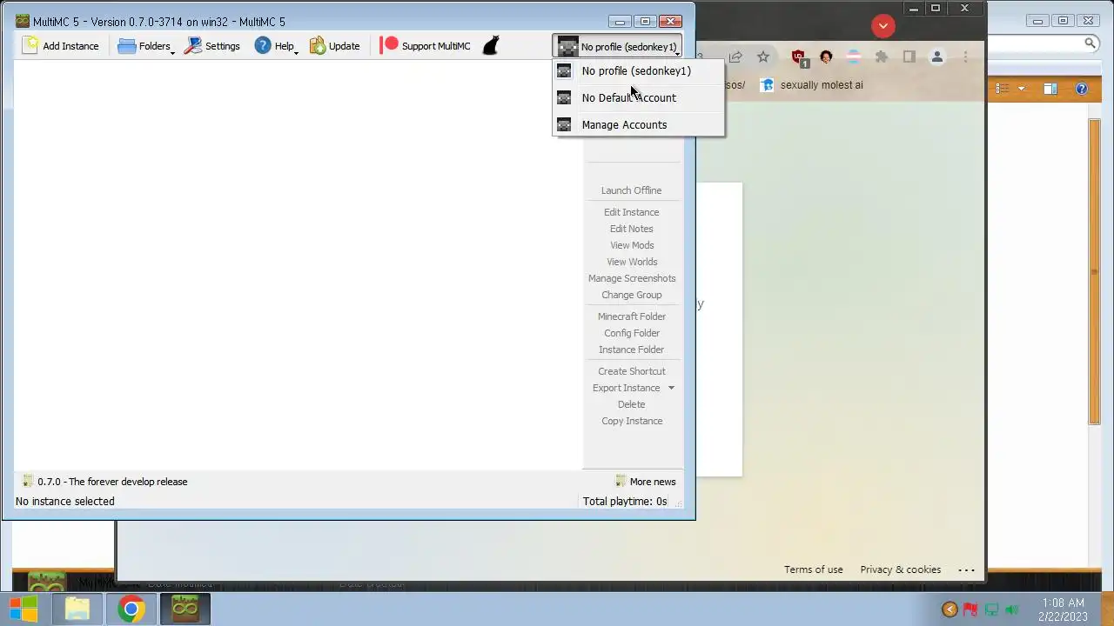The width and height of the screenshot is (1114, 626).
Task: Click the Action Center flag tray icon
Action: pyautogui.click(x=970, y=609)
